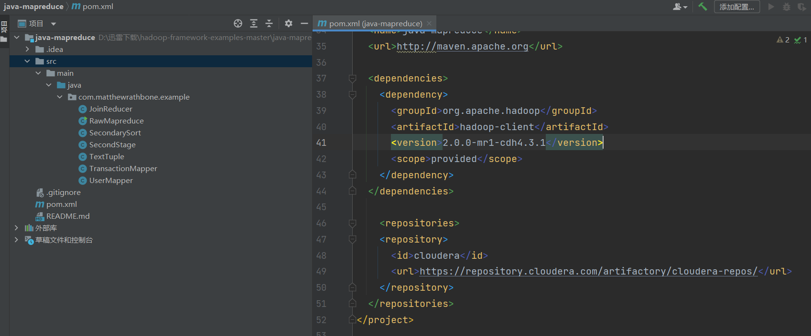Toggle fold marker on dependencies line 37
Viewport: 811px width, 336px height.
(x=353, y=79)
